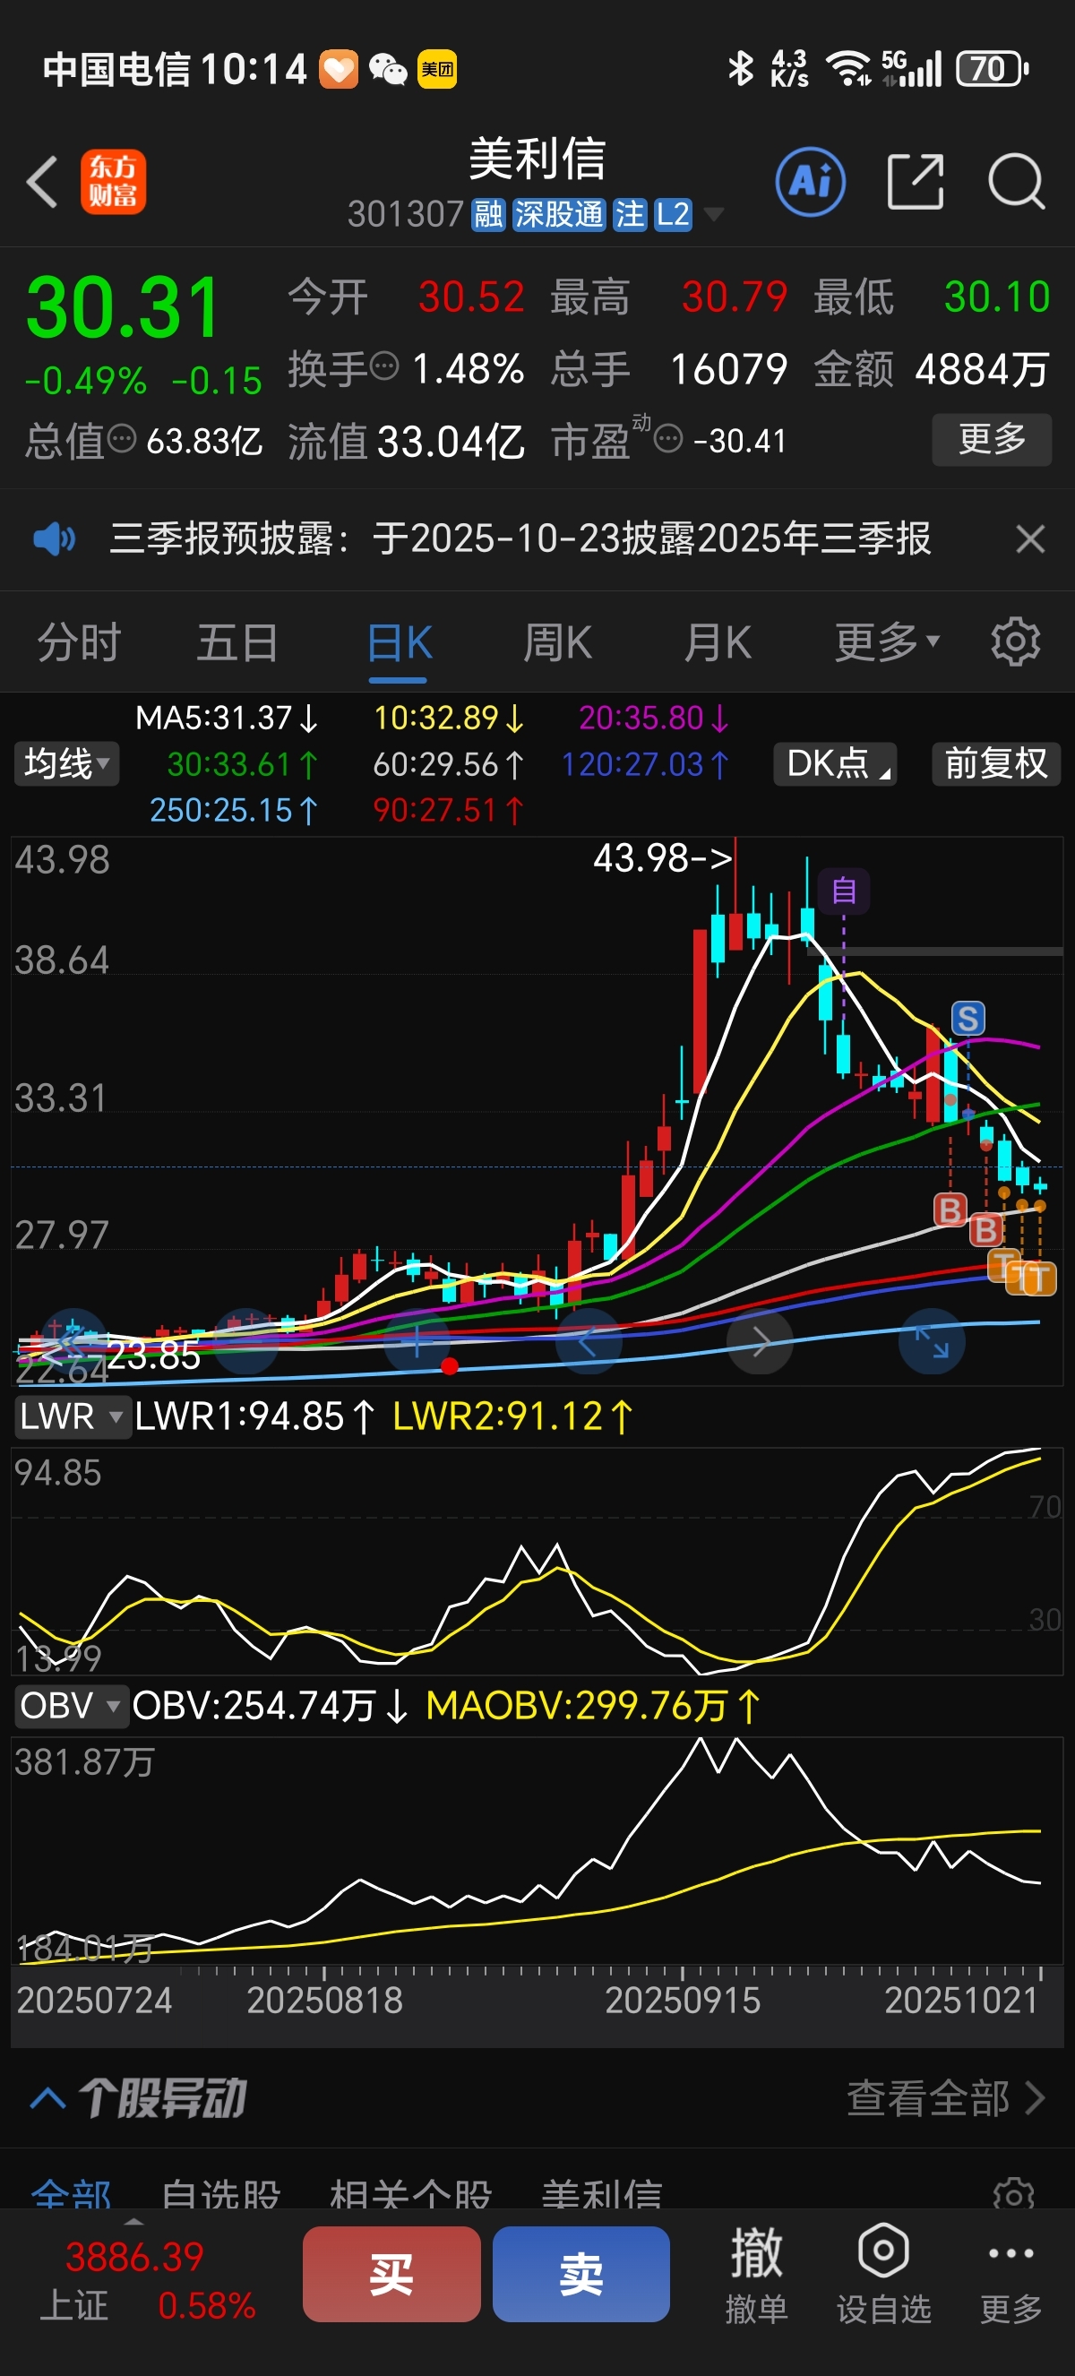The width and height of the screenshot is (1075, 2376).
Task: Open the DK点 dropdown
Action: tap(835, 763)
